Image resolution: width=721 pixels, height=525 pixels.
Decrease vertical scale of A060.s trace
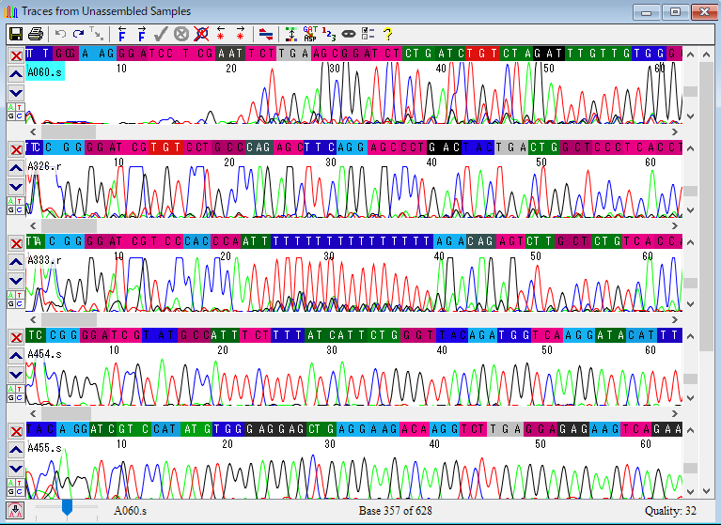(690, 116)
